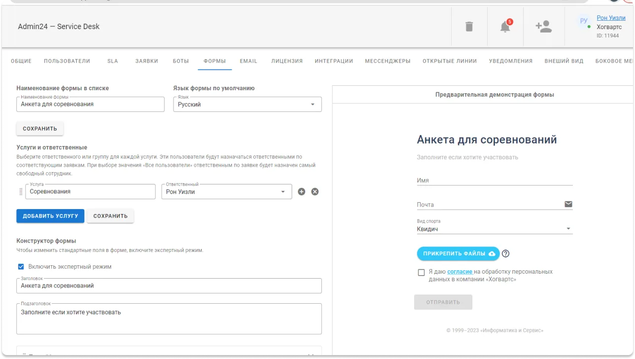Click the Заголовок input field

[169, 286]
